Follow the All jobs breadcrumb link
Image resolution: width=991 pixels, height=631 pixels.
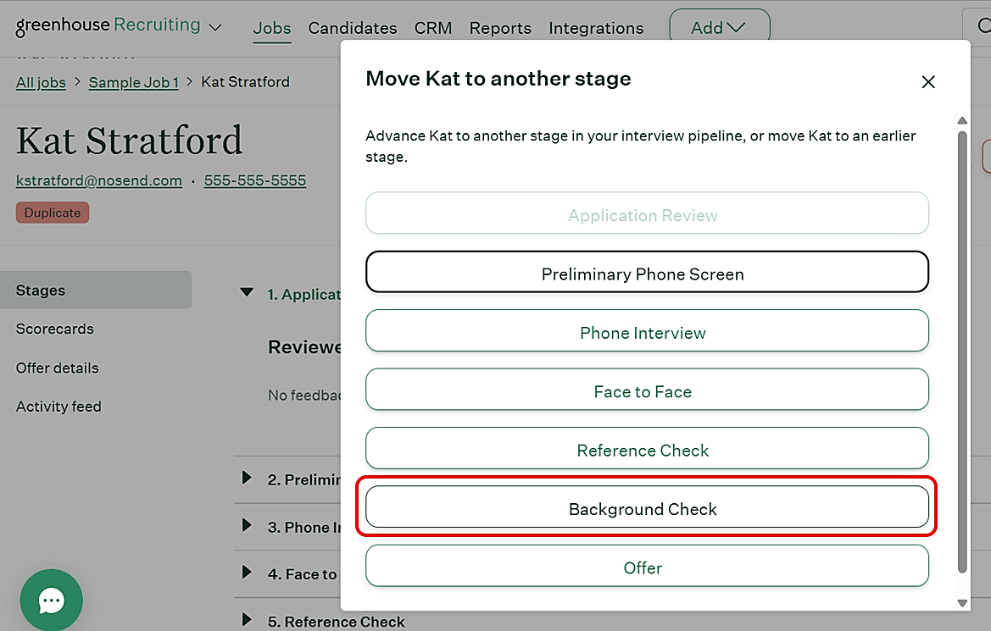pos(41,82)
